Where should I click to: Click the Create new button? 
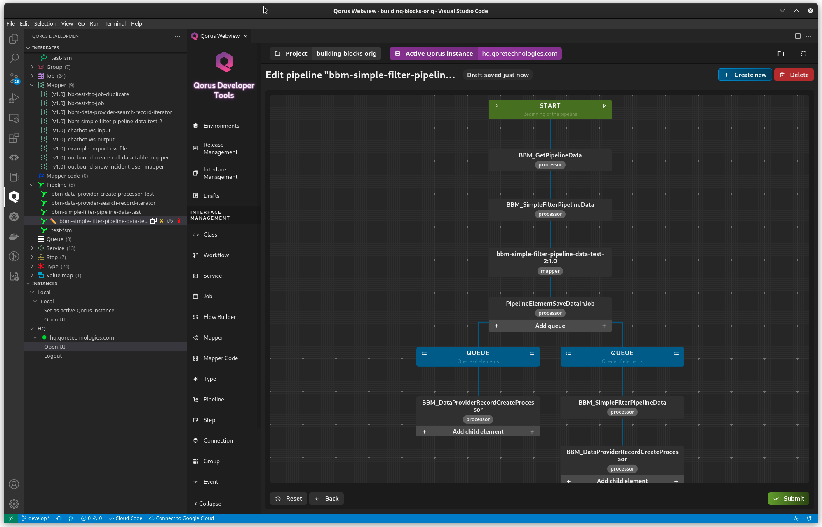(745, 75)
